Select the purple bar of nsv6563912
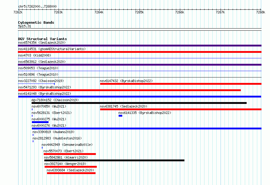 click(x=140, y=65)
